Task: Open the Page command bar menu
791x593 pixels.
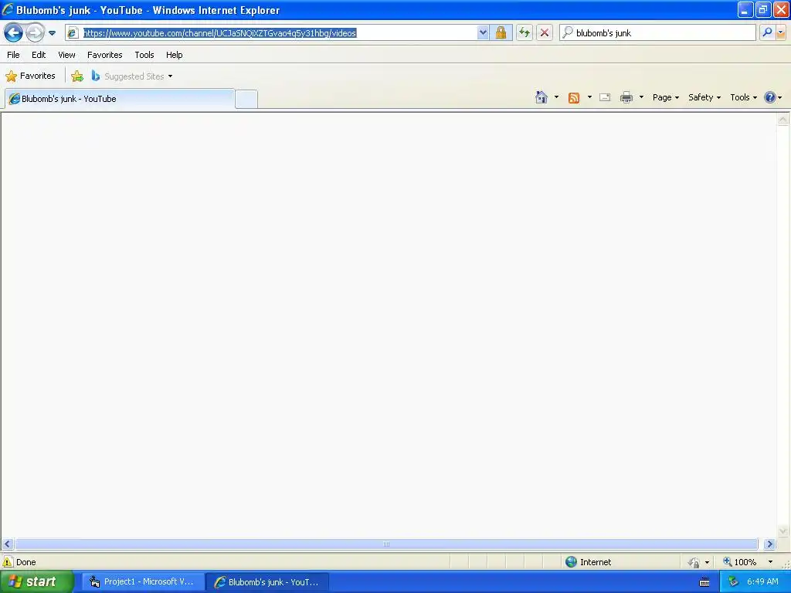Action: pos(666,97)
